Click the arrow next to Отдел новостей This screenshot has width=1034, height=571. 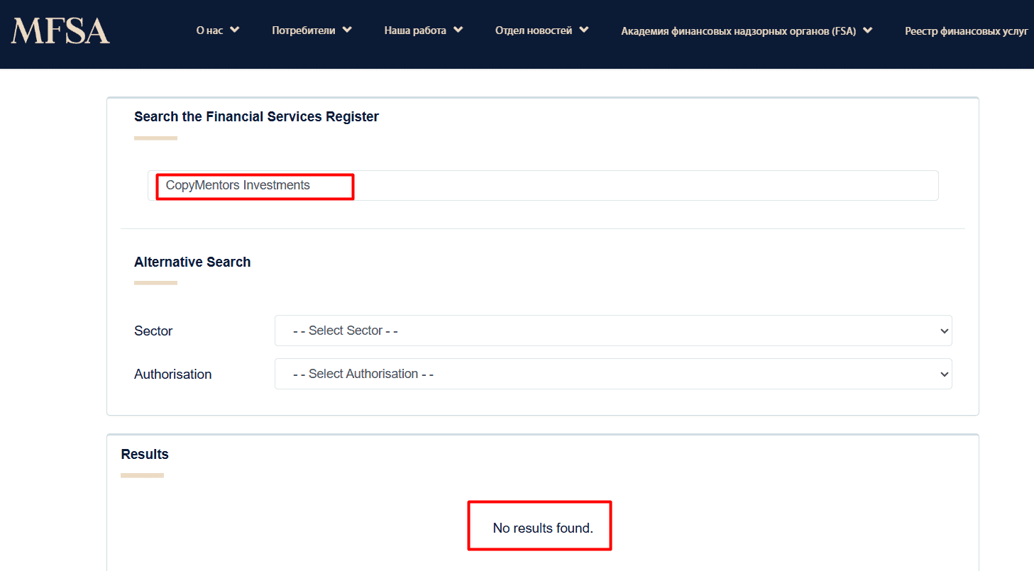584,30
